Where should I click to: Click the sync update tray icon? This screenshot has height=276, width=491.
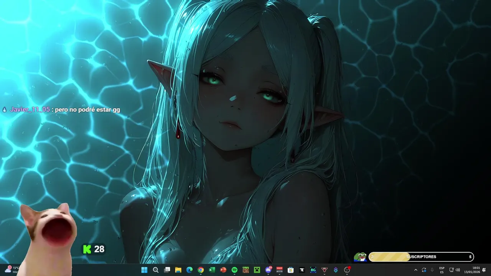[424, 270]
